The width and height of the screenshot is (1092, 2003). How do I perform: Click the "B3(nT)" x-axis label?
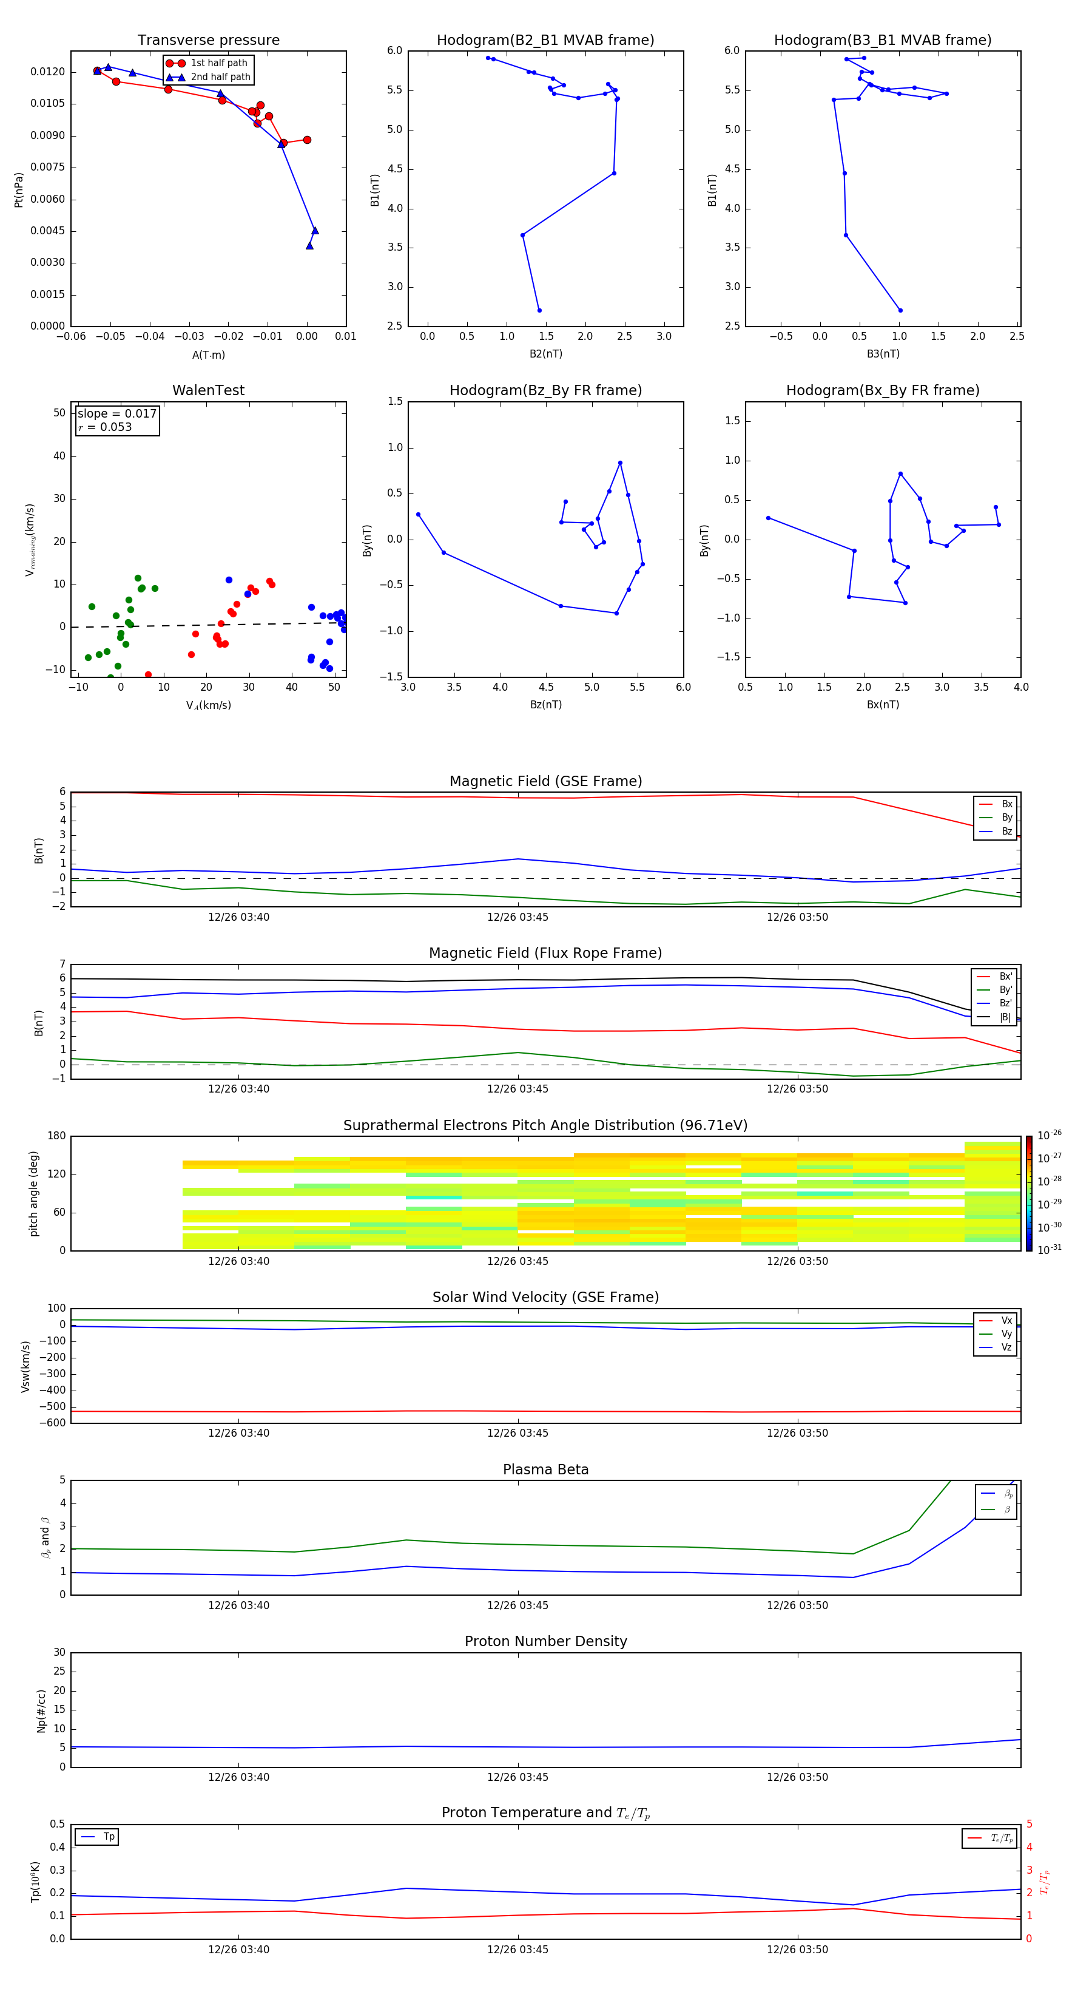coord(883,354)
